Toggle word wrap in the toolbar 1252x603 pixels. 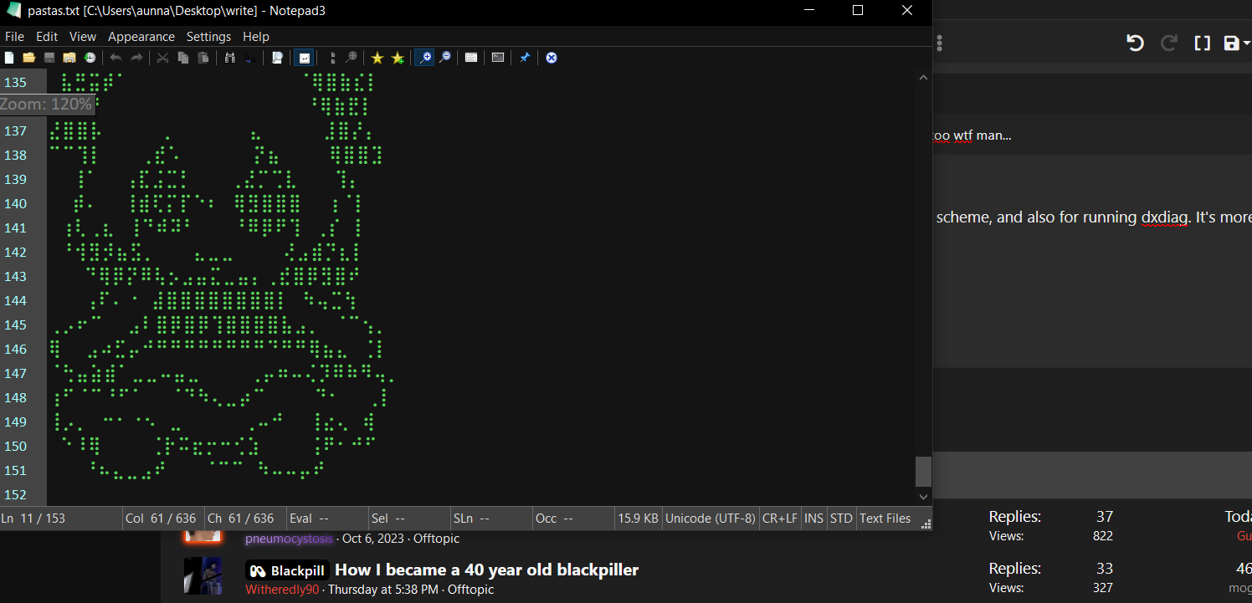[304, 58]
